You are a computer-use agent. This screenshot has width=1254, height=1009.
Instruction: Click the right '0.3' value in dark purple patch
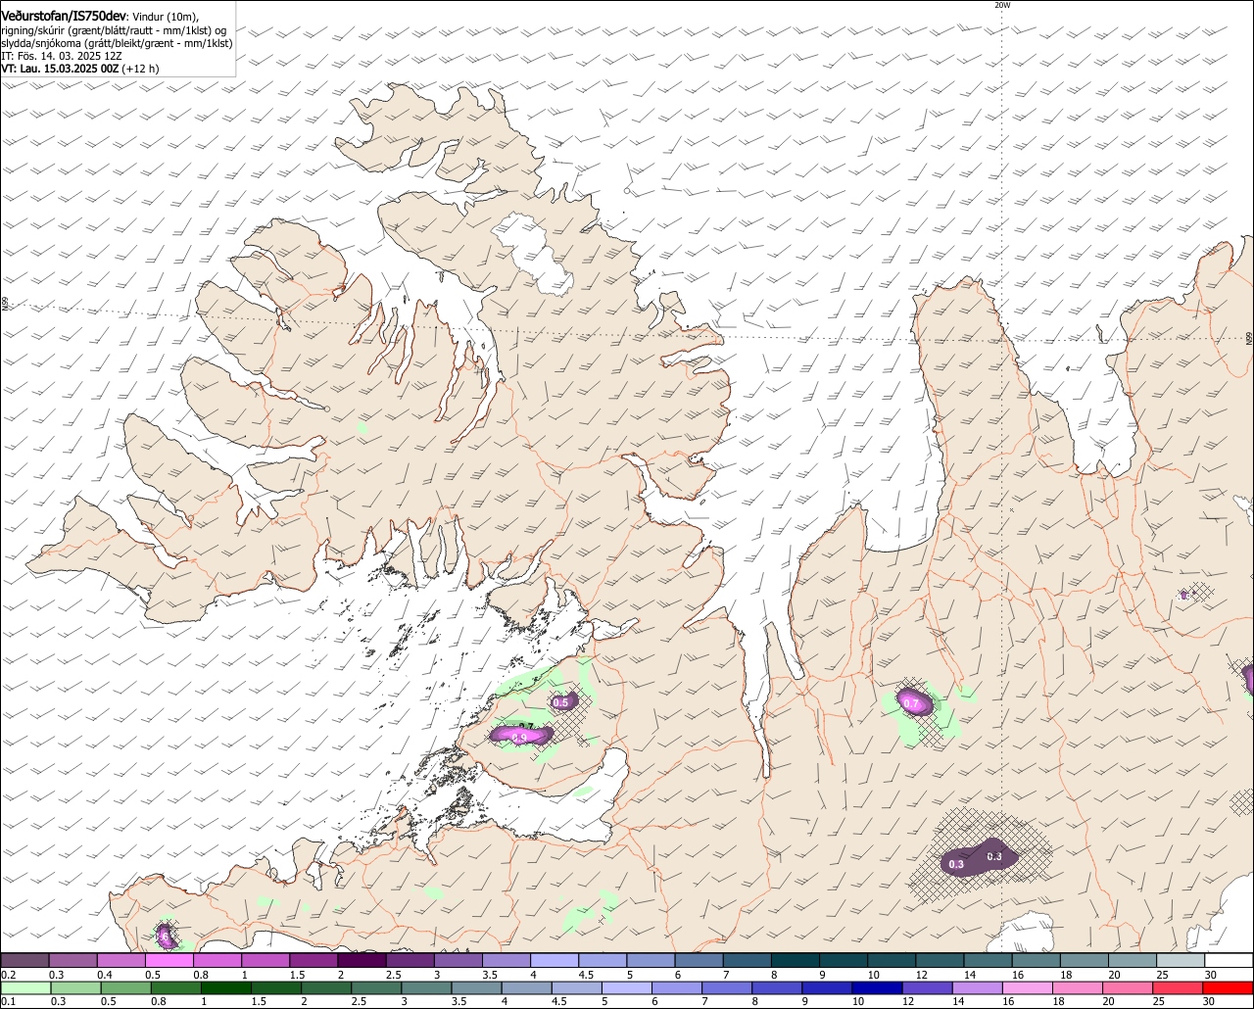tap(994, 857)
